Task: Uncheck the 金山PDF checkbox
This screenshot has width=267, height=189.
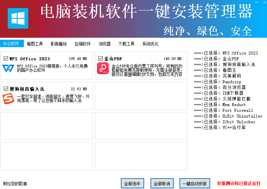Action: (x=100, y=59)
